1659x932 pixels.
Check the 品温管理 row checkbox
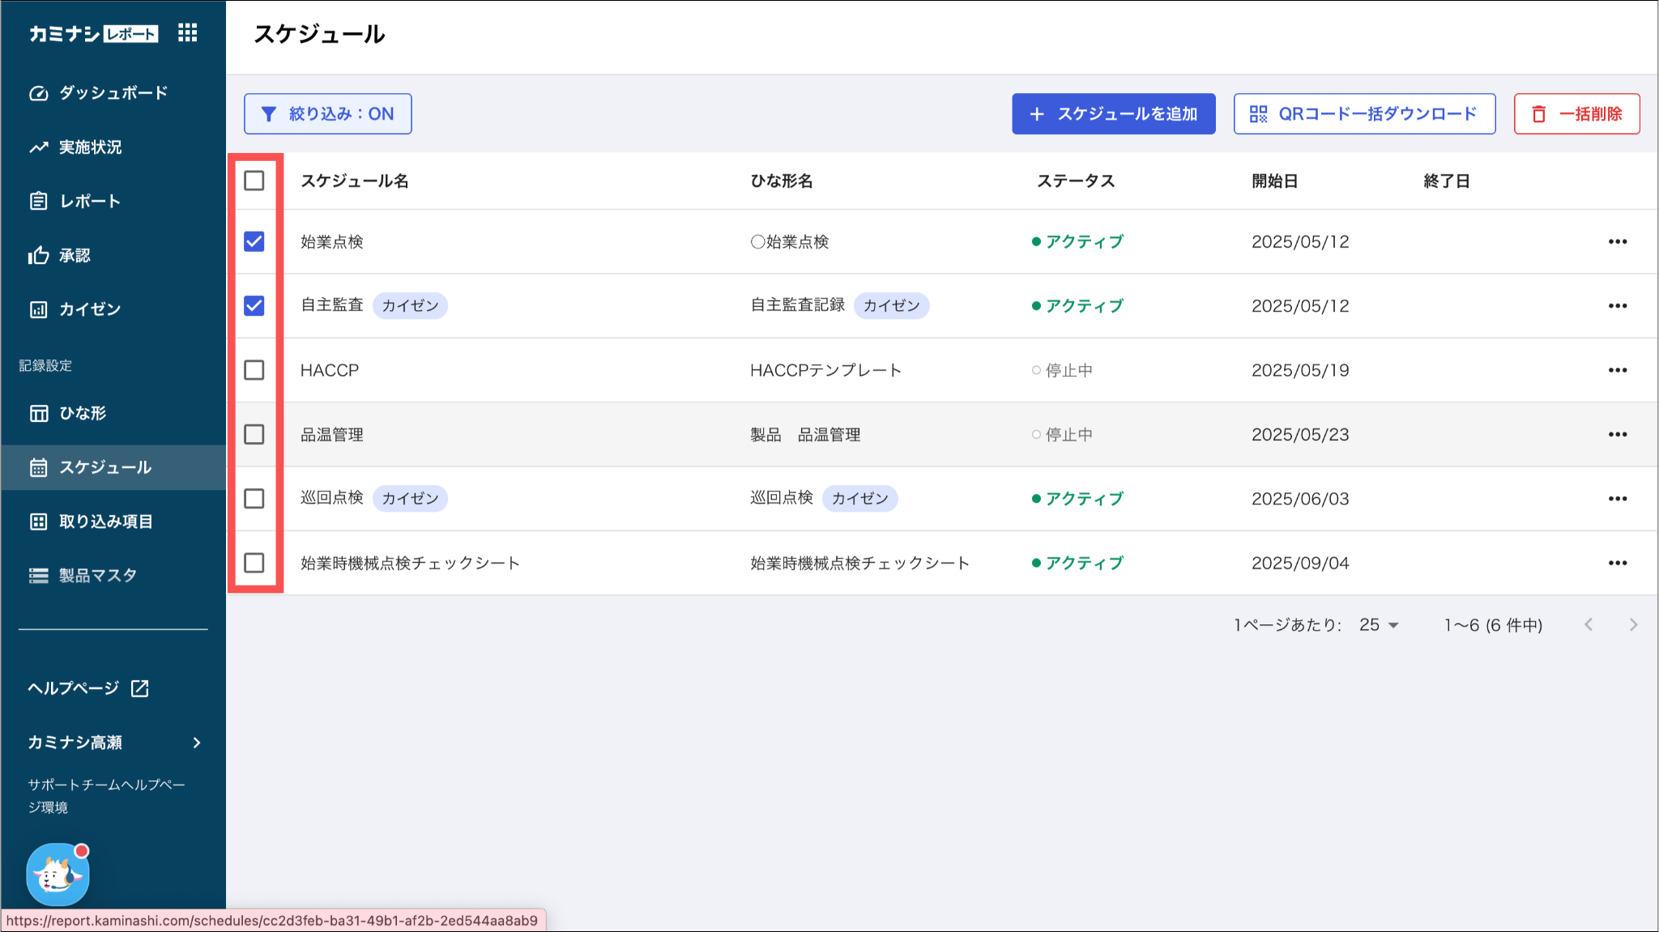pos(254,434)
